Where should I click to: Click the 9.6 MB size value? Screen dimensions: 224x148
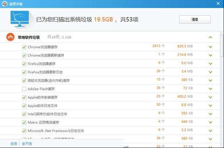(x=187, y=63)
